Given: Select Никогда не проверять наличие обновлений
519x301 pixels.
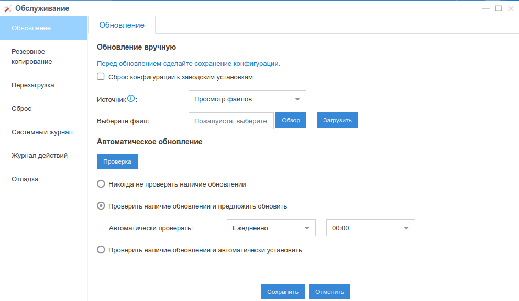Looking at the screenshot, I should 101,184.
